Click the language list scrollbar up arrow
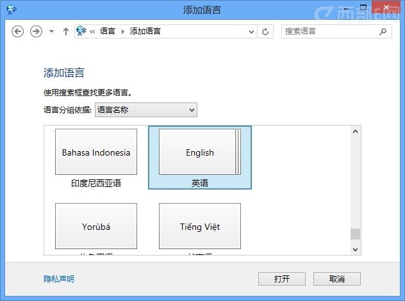 [355, 132]
